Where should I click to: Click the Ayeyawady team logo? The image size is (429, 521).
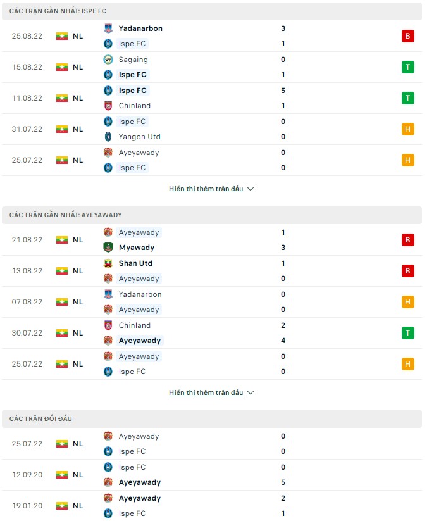tap(109, 232)
